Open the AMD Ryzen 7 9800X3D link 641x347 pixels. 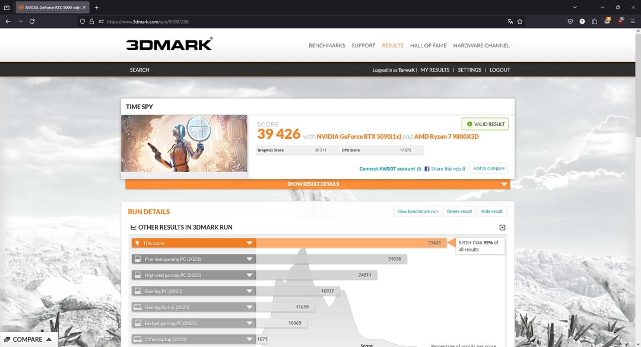[446, 136]
